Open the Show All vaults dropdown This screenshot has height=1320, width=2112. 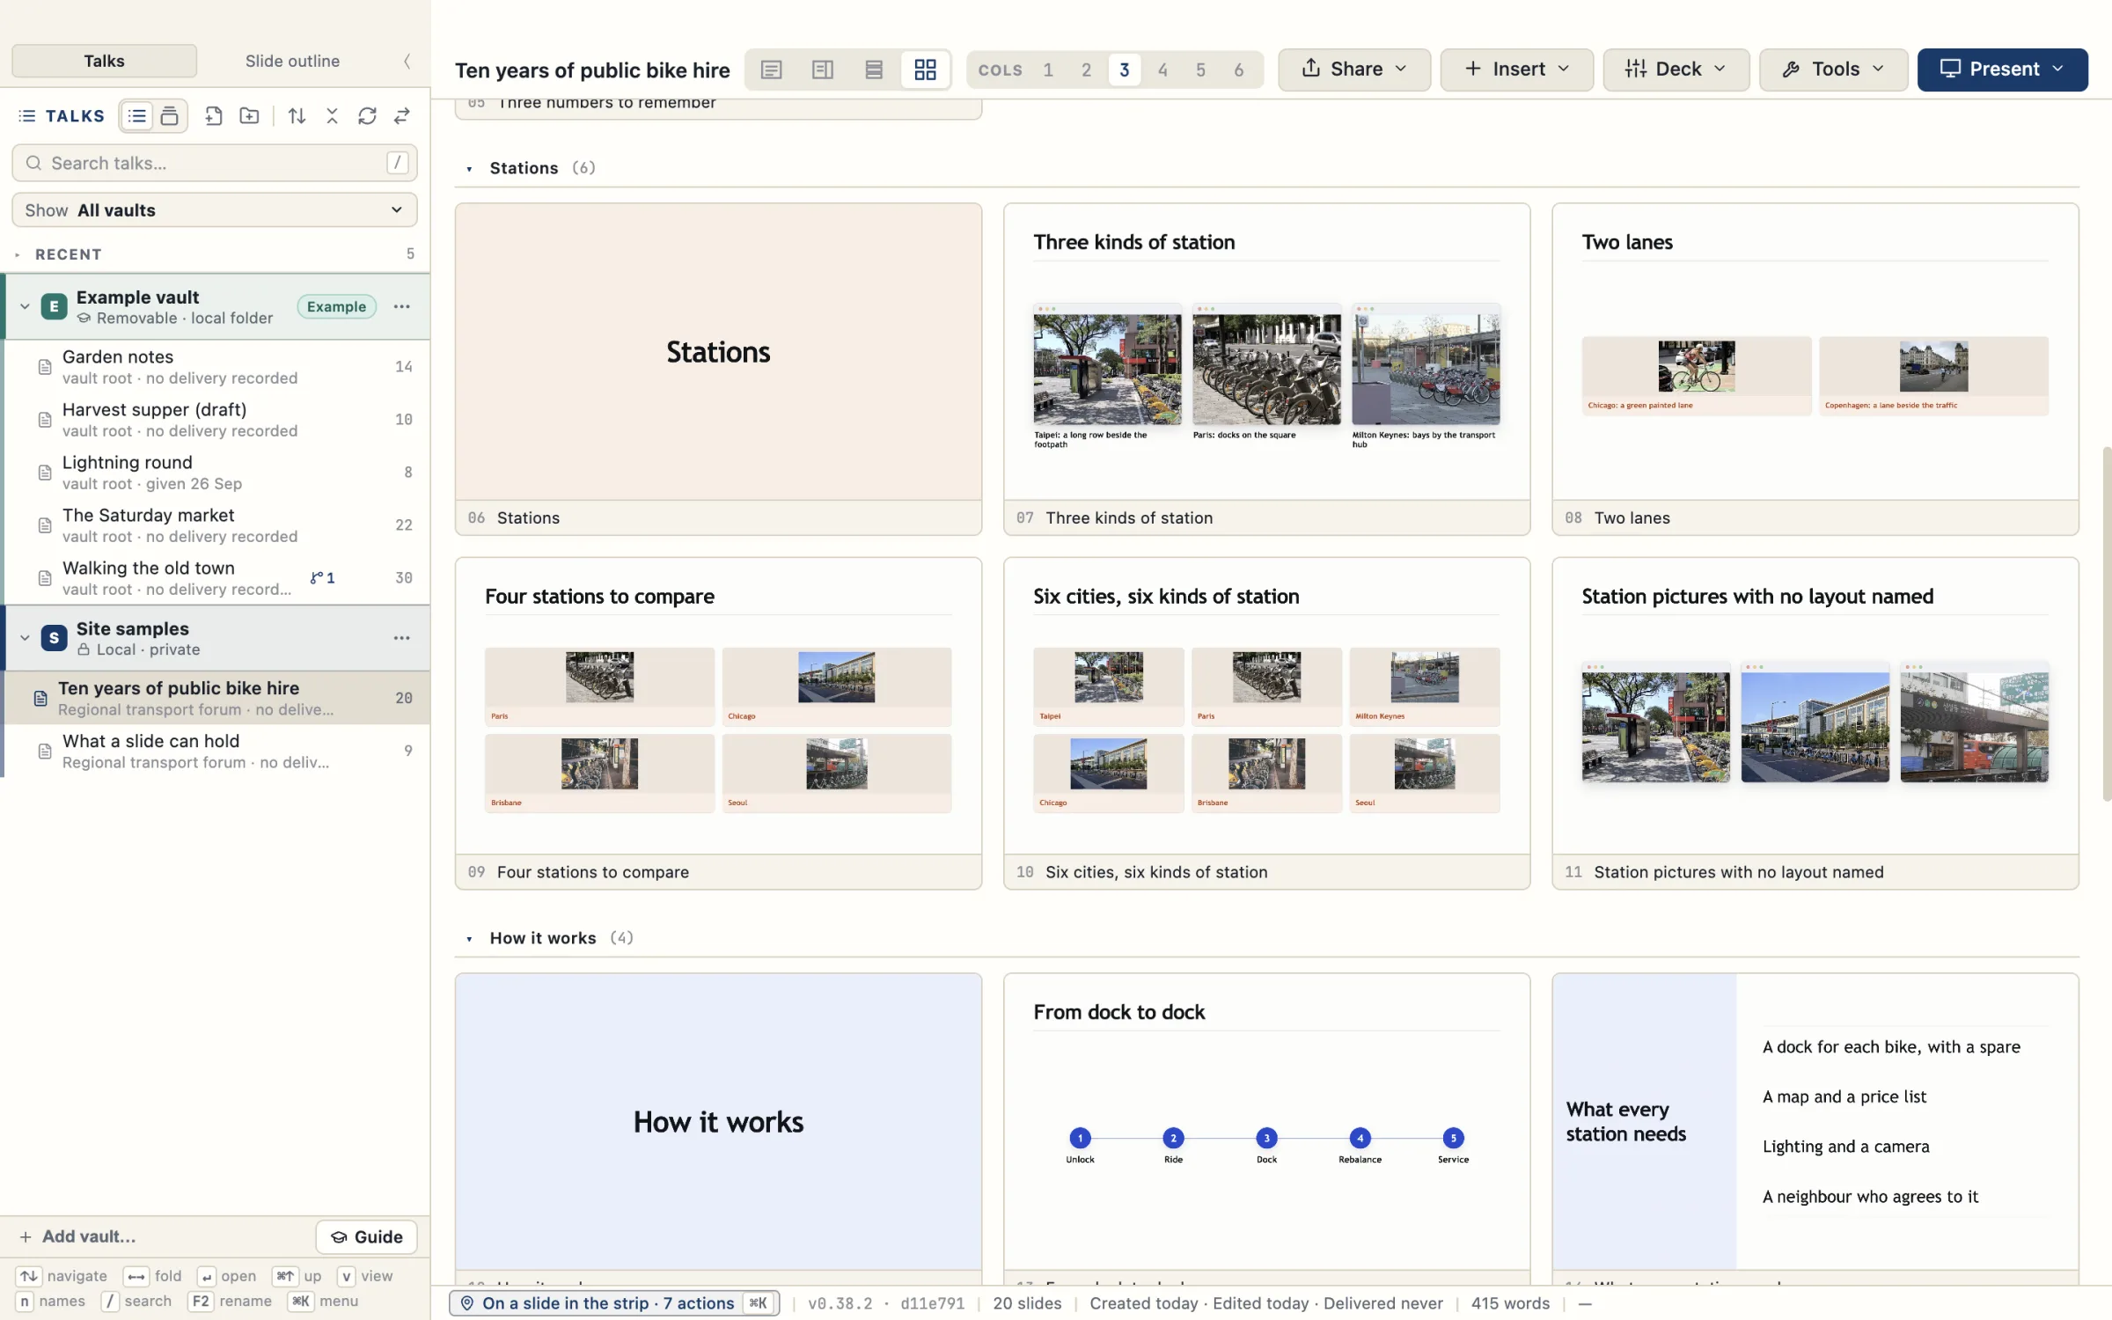(x=214, y=210)
